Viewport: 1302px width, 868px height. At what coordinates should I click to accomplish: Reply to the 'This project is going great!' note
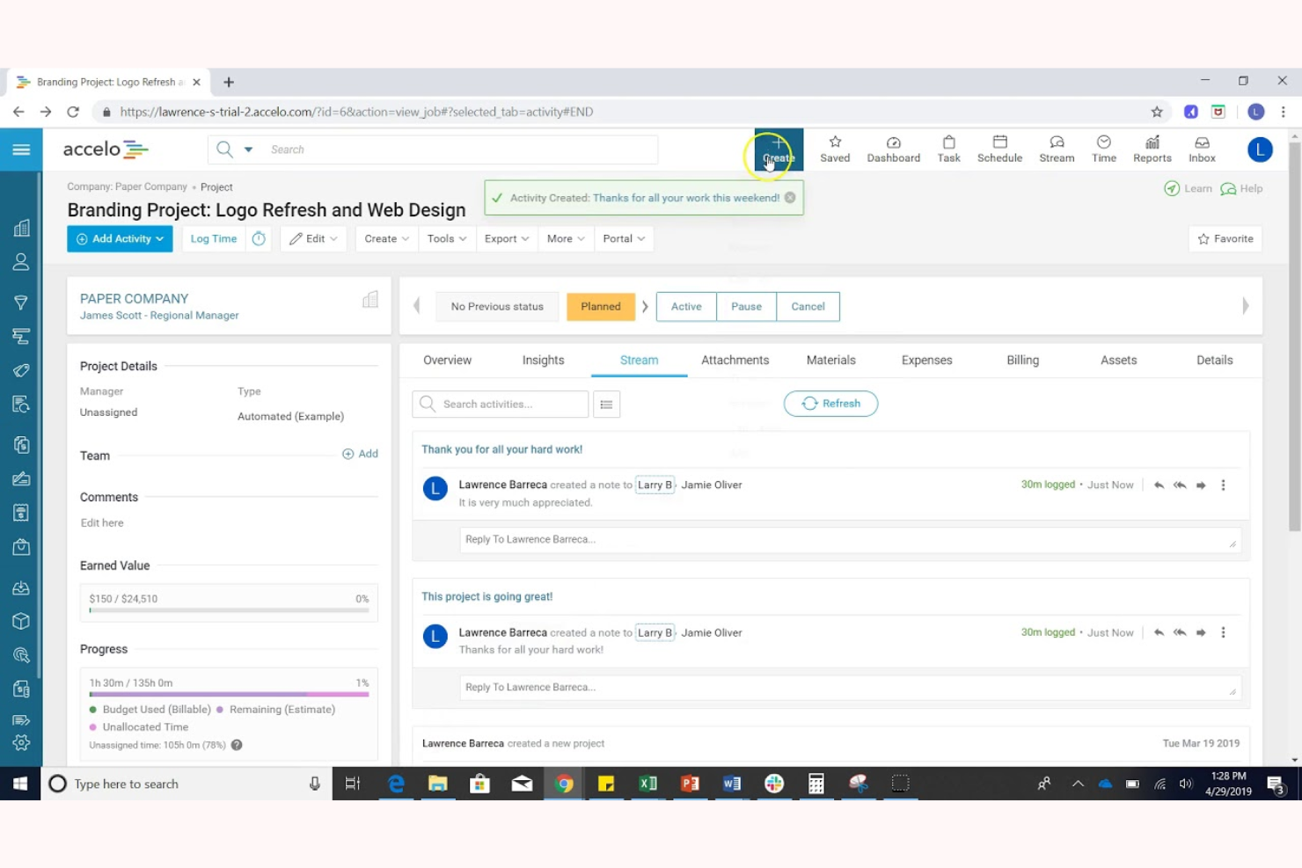click(1159, 633)
